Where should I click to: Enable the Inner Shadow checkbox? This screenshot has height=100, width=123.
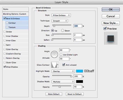coord(4,36)
